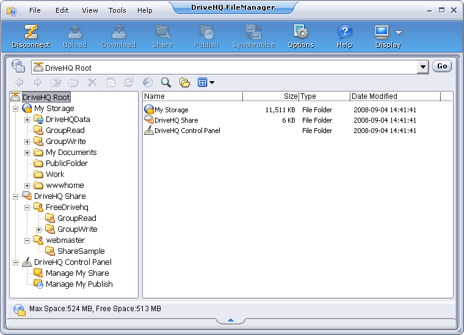Open the Tools menu
Screen dimensions: 464x335
(117, 10)
